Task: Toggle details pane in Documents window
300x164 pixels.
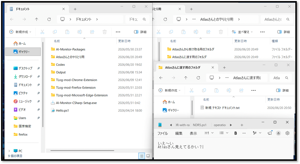Action: pos(140,32)
